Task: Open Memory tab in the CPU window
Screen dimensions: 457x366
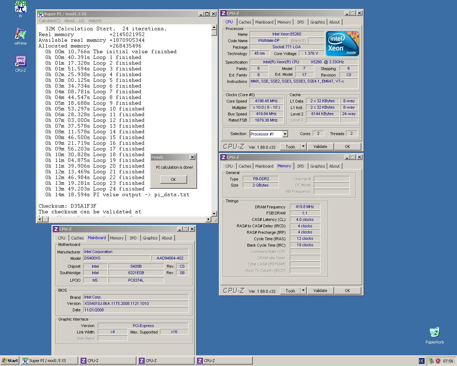Action: tap(284, 22)
